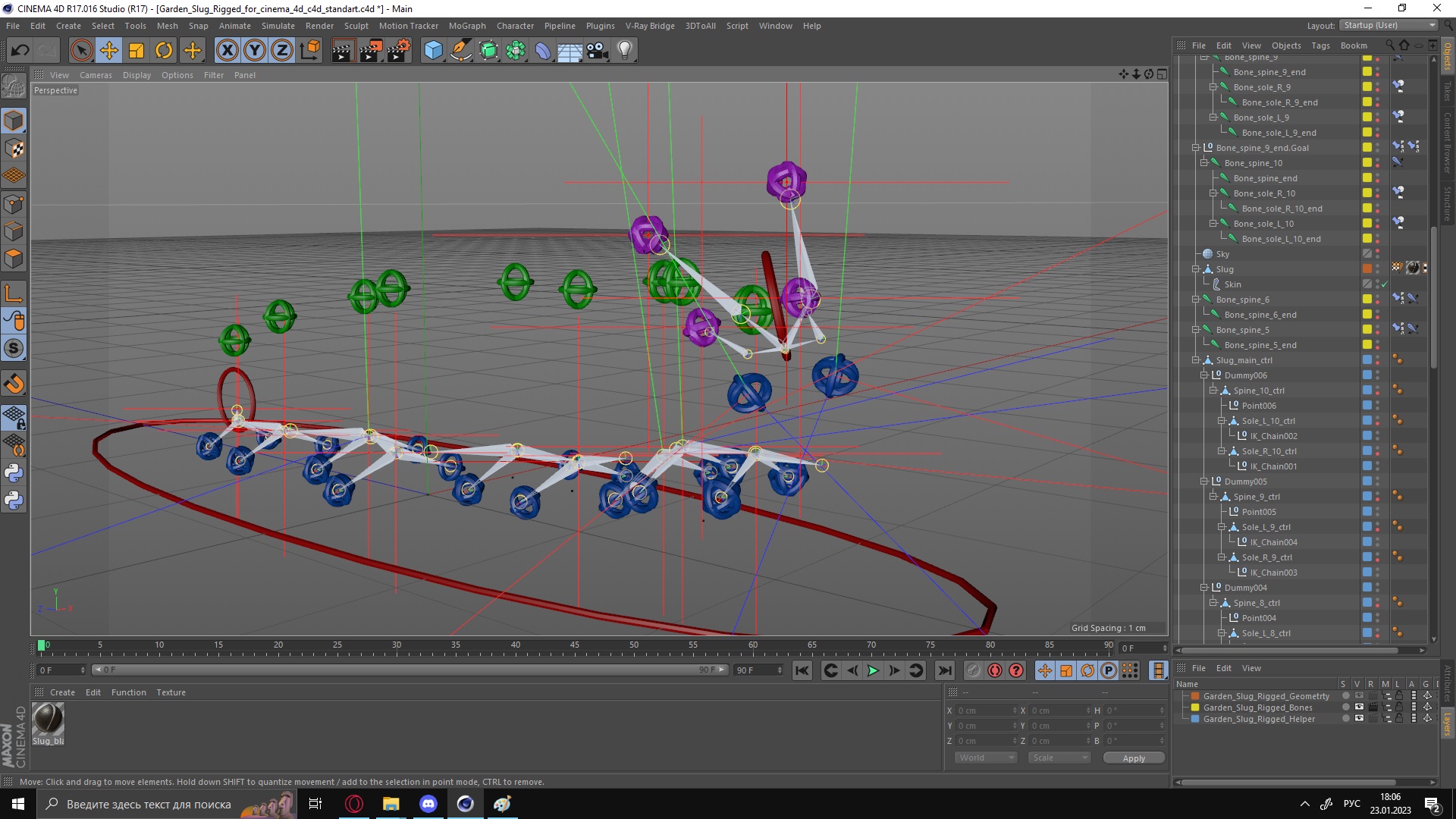This screenshot has height=819, width=1456.
Task: Collapse the Slug object tree node
Action: point(1196,269)
